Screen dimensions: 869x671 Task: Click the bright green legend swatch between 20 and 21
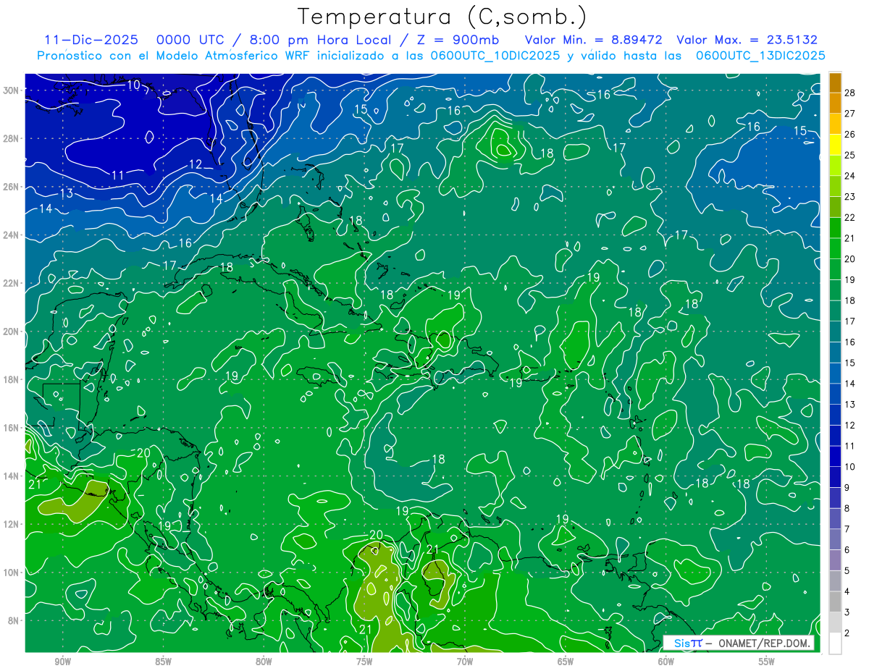pyautogui.click(x=835, y=249)
